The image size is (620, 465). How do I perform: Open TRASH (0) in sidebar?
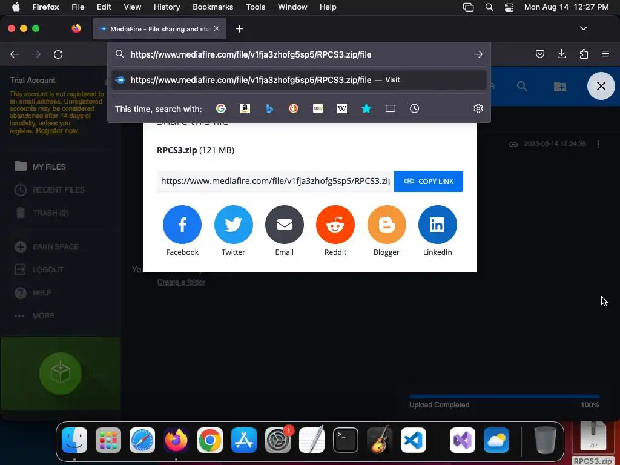50,213
